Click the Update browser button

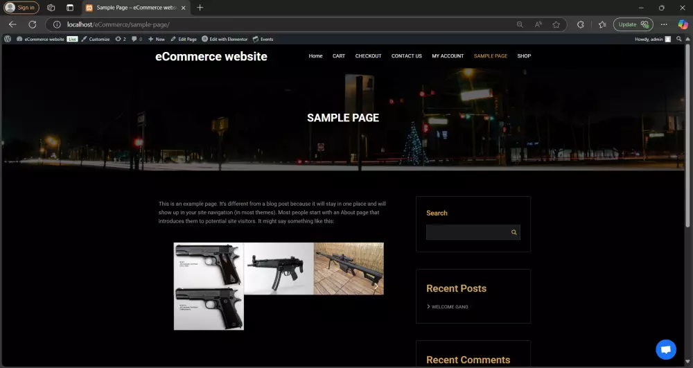[633, 25]
